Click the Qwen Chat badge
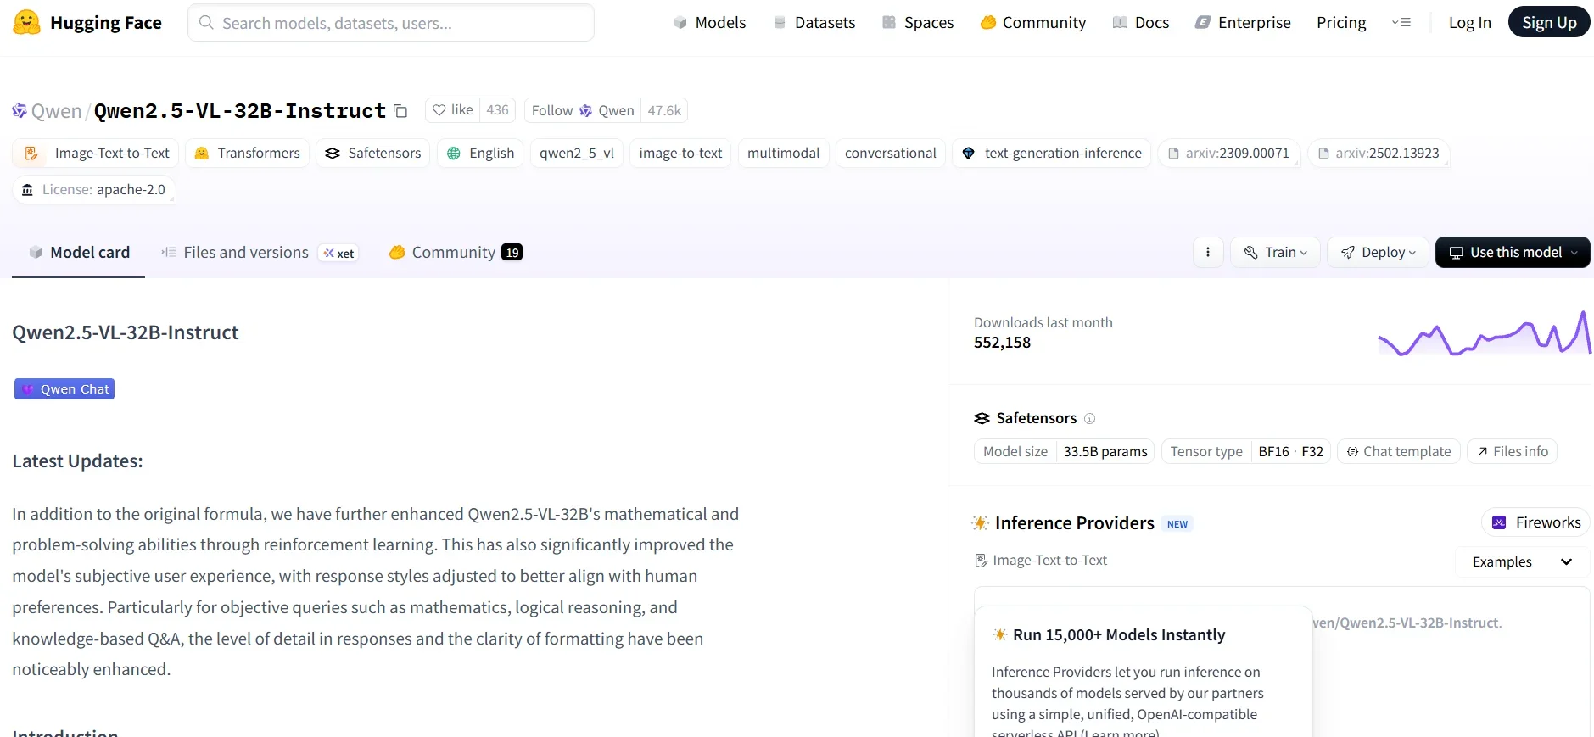1594x737 pixels. 64,389
